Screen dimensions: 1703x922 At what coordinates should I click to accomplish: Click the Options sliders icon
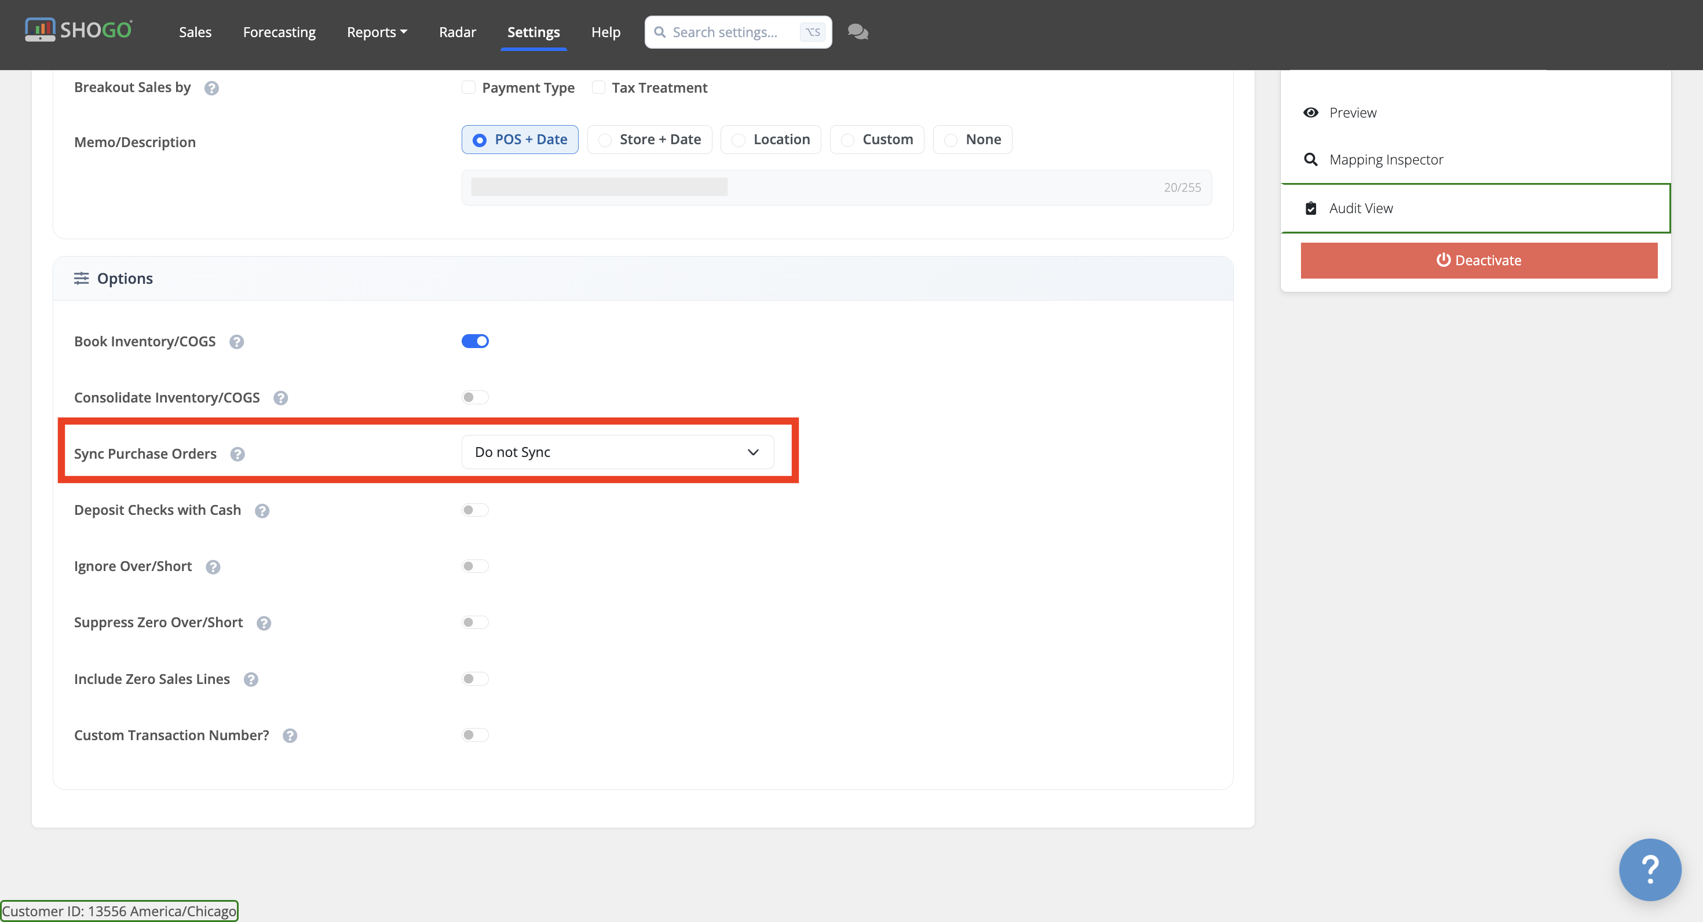(x=81, y=278)
